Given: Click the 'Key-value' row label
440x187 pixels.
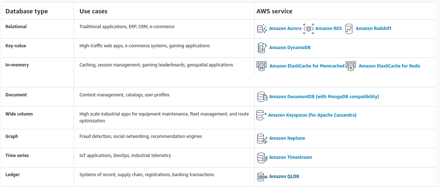Looking at the screenshot, I should pos(16,46).
